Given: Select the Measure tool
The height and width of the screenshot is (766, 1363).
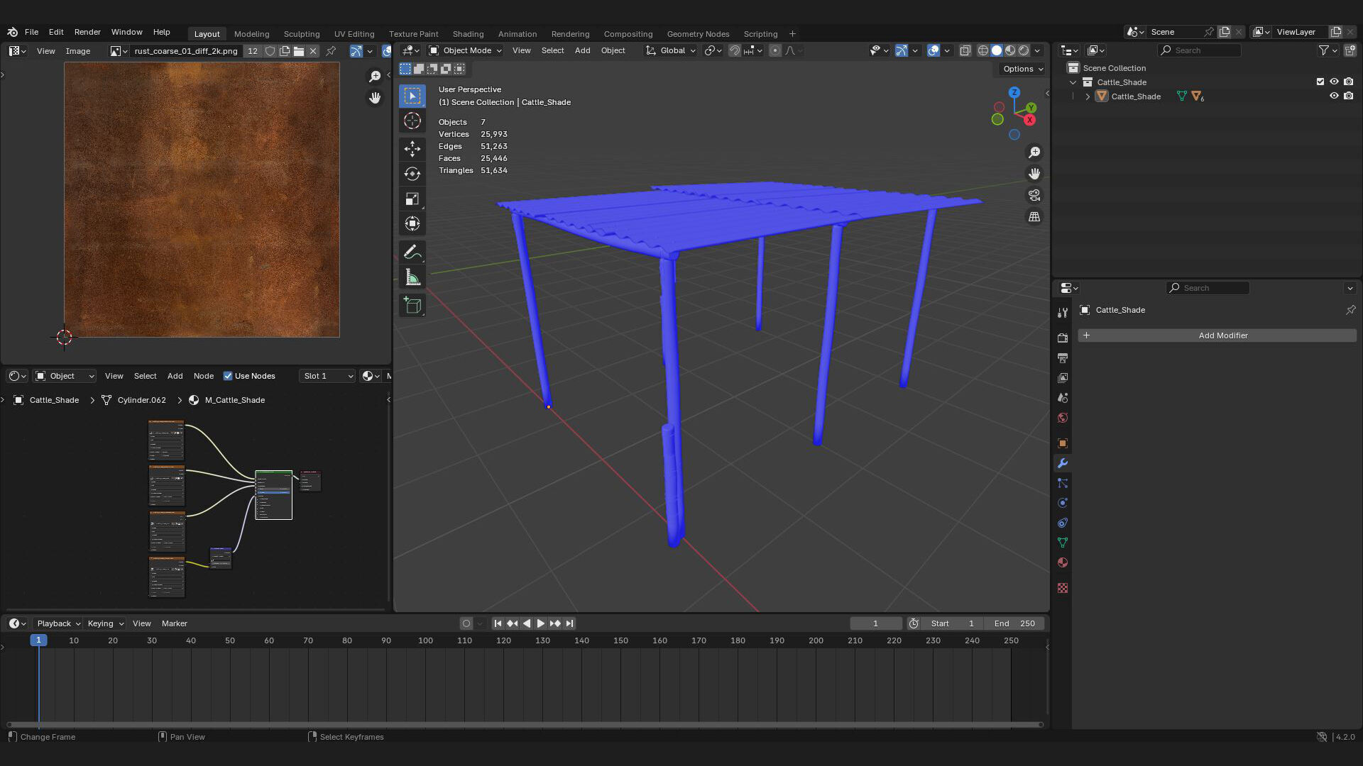Looking at the screenshot, I should (x=412, y=277).
